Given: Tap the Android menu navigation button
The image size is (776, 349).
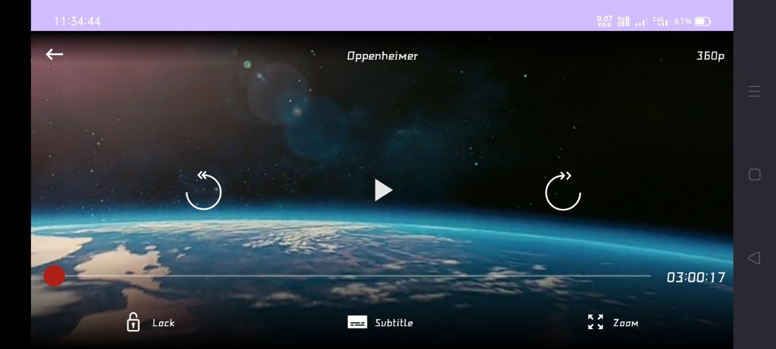Looking at the screenshot, I should coord(754,91).
